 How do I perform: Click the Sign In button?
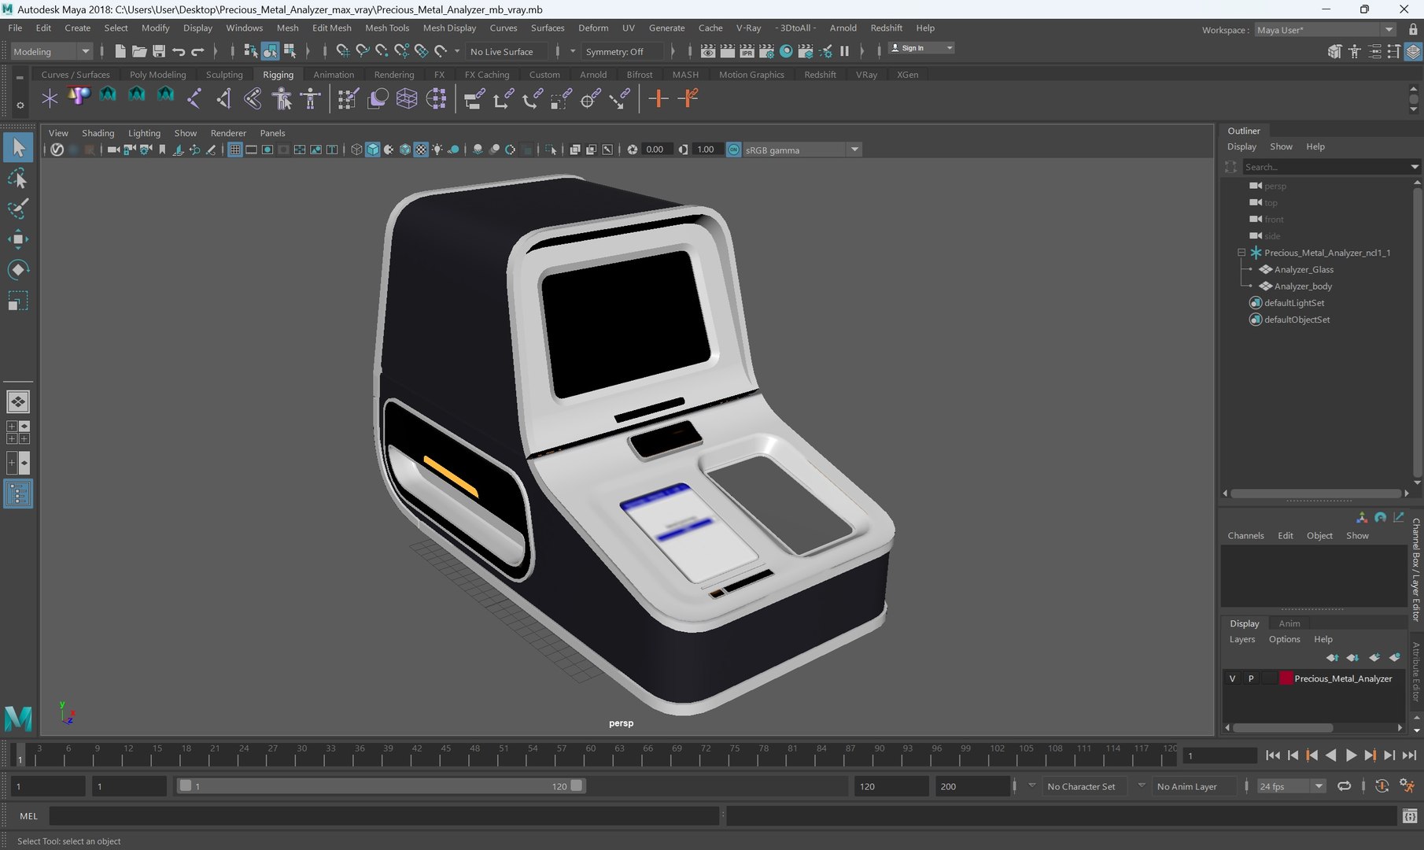(x=920, y=48)
